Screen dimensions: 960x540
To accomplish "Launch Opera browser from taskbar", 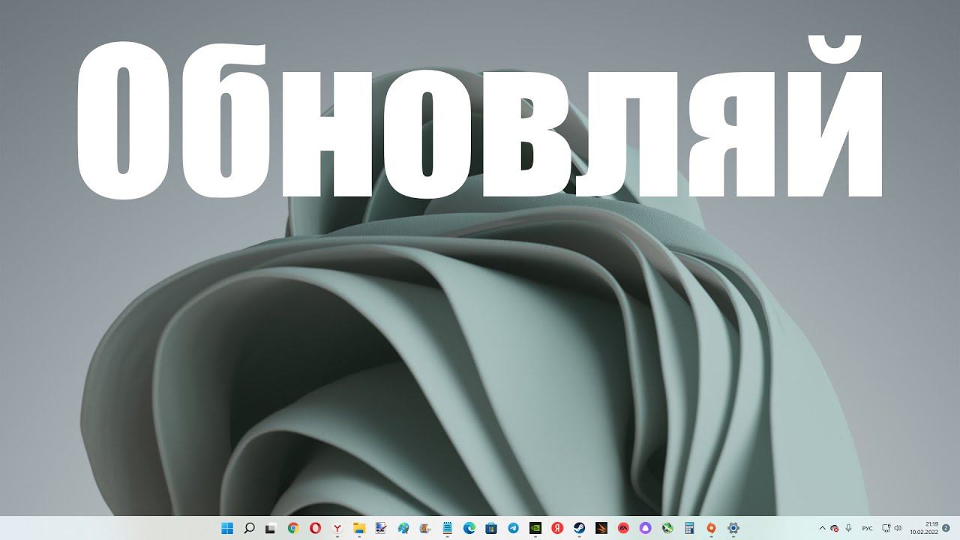I will [316, 528].
